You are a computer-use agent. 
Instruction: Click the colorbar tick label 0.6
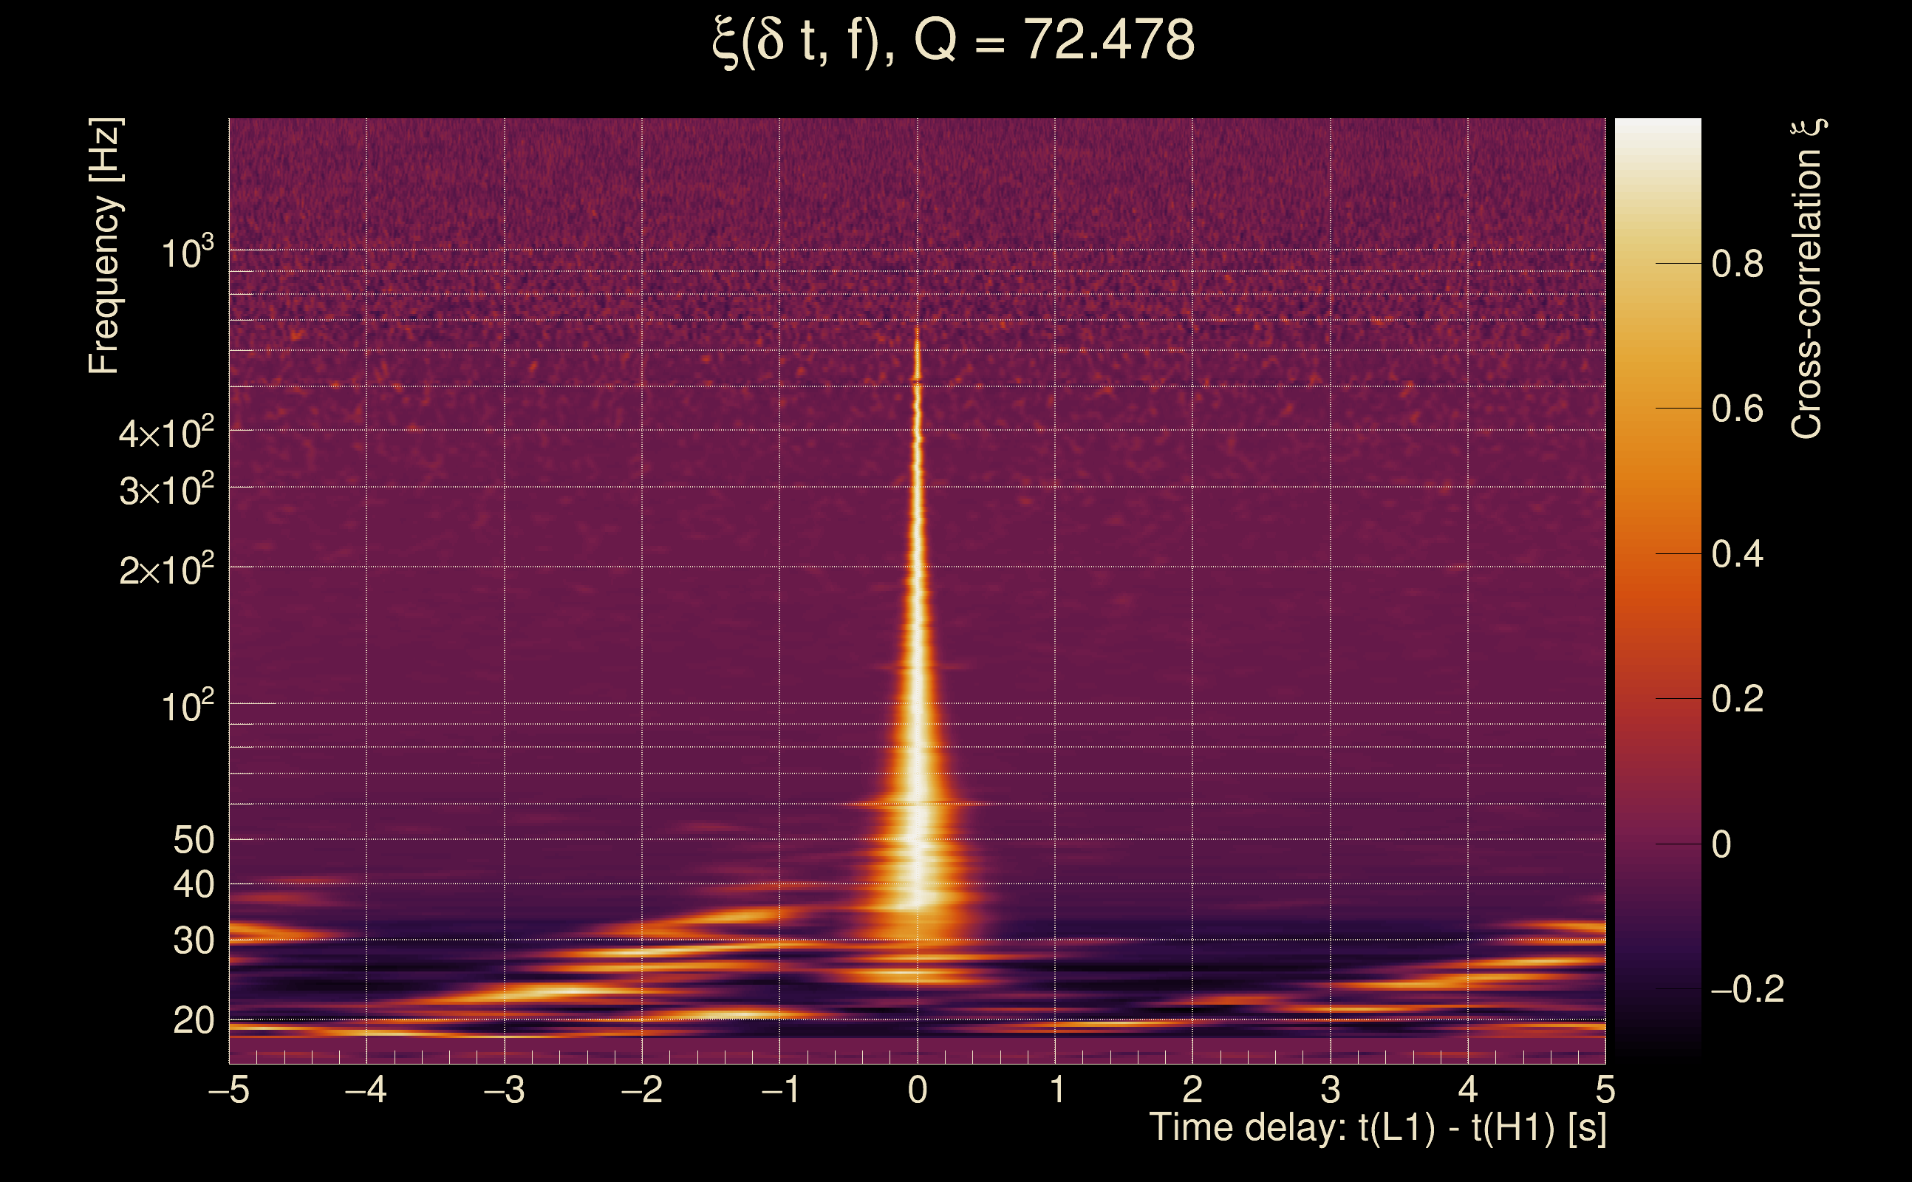click(1737, 409)
